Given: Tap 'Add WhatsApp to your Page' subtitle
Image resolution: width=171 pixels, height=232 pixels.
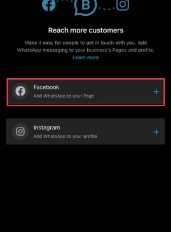Looking at the screenshot, I should [64, 96].
